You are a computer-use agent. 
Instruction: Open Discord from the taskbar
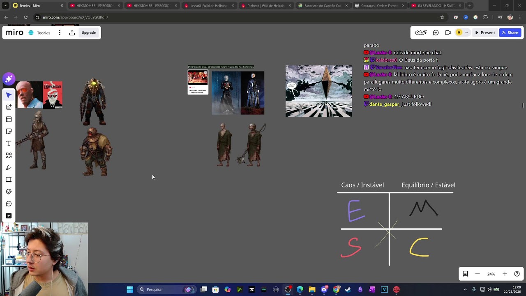coord(324,289)
